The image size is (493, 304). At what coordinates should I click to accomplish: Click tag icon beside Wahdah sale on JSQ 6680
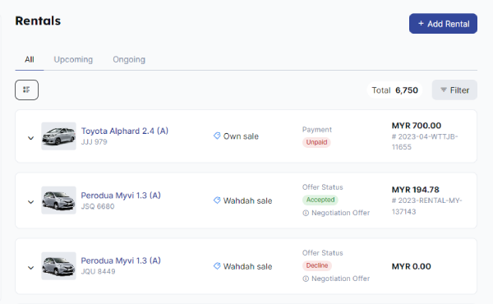pyautogui.click(x=217, y=200)
